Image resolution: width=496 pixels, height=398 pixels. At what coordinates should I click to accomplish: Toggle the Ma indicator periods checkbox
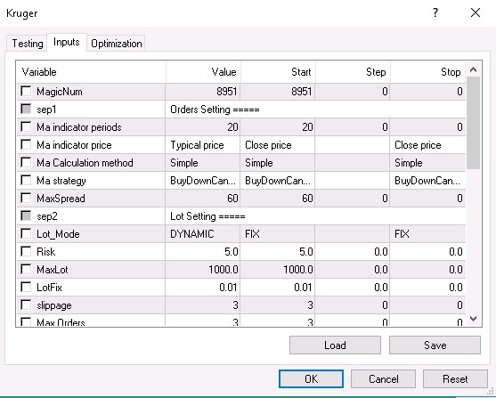click(26, 126)
